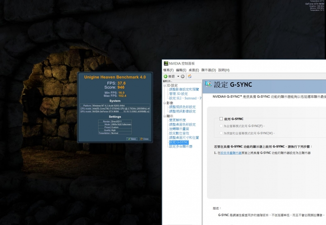This screenshot has height=225, width=326.
Task: Open the 桌面(E) menu
Action: [x=194, y=70]
